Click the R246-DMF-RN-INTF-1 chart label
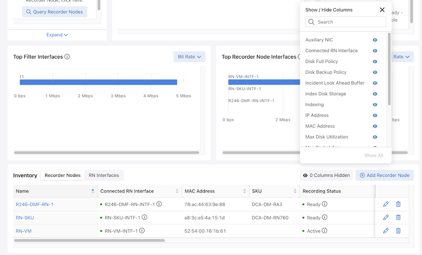The width and height of the screenshot is (422, 255). pyautogui.click(x=251, y=101)
